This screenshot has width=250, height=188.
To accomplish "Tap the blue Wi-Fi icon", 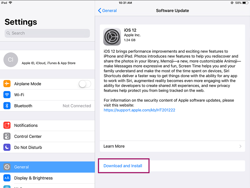I will [x=7, y=95].
